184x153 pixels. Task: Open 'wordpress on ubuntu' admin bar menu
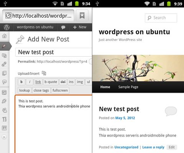pos(35,27)
